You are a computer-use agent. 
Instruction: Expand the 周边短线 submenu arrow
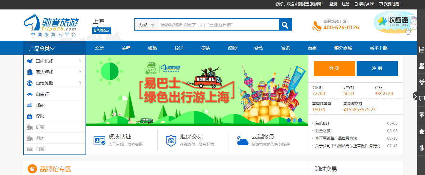[x=80, y=72]
